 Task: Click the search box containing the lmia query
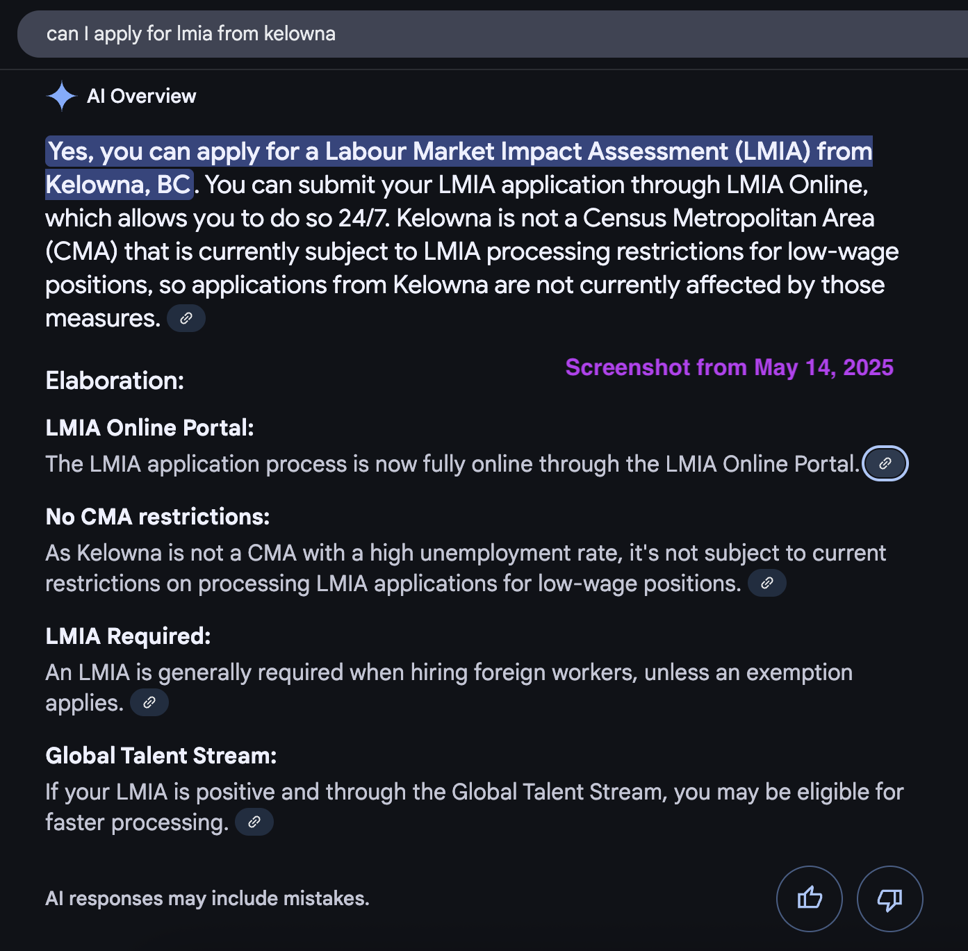tap(492, 34)
